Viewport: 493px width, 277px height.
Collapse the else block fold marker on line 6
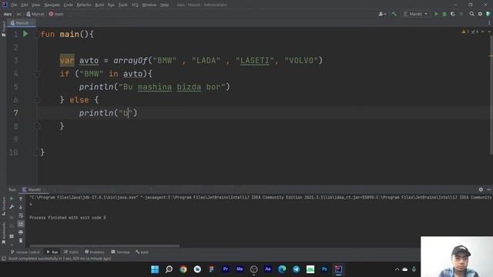[x=37, y=100]
